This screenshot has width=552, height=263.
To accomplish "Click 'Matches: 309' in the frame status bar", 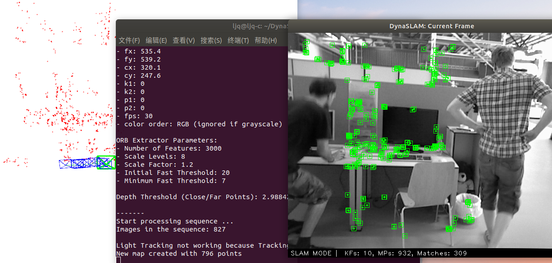I will 442,253.
